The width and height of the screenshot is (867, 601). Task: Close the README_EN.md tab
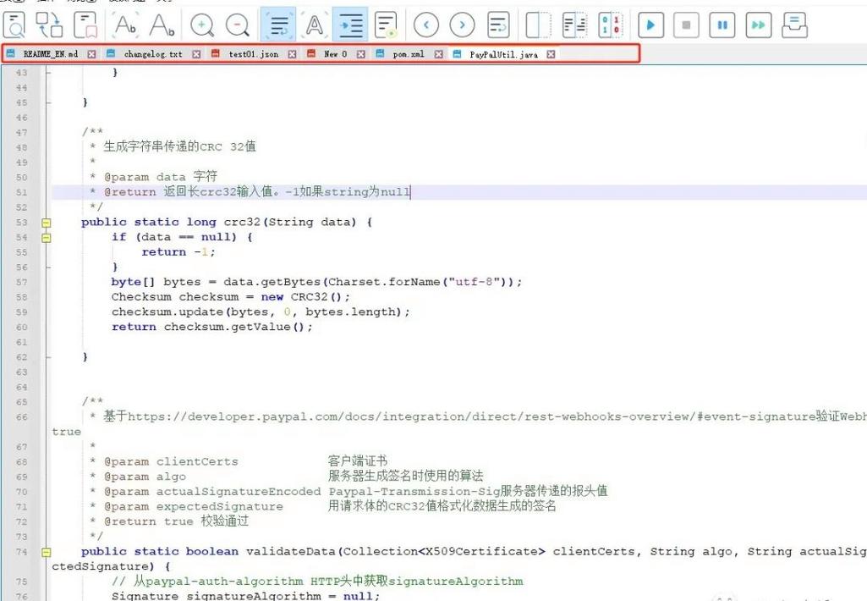point(92,53)
